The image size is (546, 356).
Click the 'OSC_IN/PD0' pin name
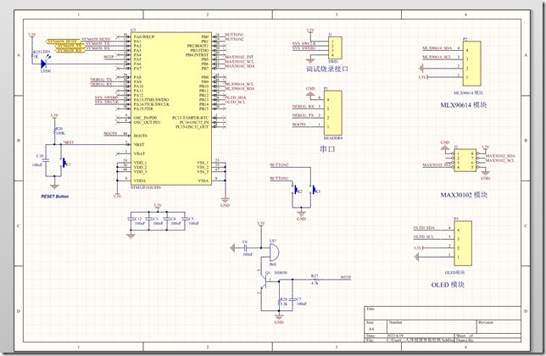(145, 118)
